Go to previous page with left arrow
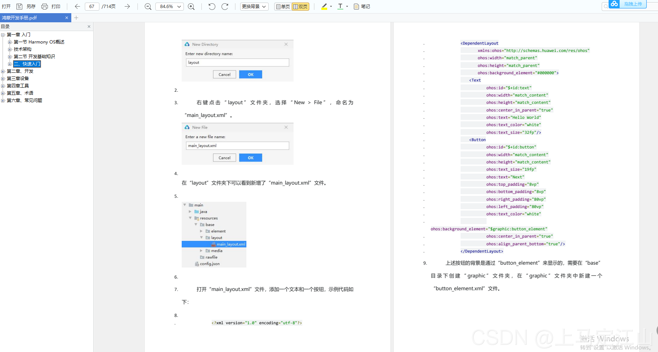Viewport: 658px width, 352px height. [x=77, y=6]
